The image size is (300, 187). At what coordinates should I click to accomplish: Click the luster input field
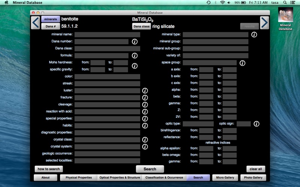(x=107, y=91)
